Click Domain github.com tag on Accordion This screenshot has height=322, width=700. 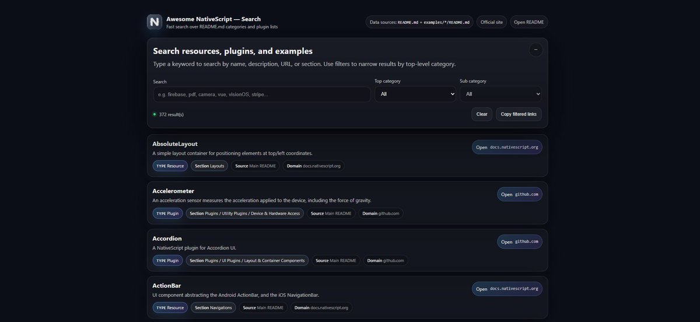tap(386, 261)
